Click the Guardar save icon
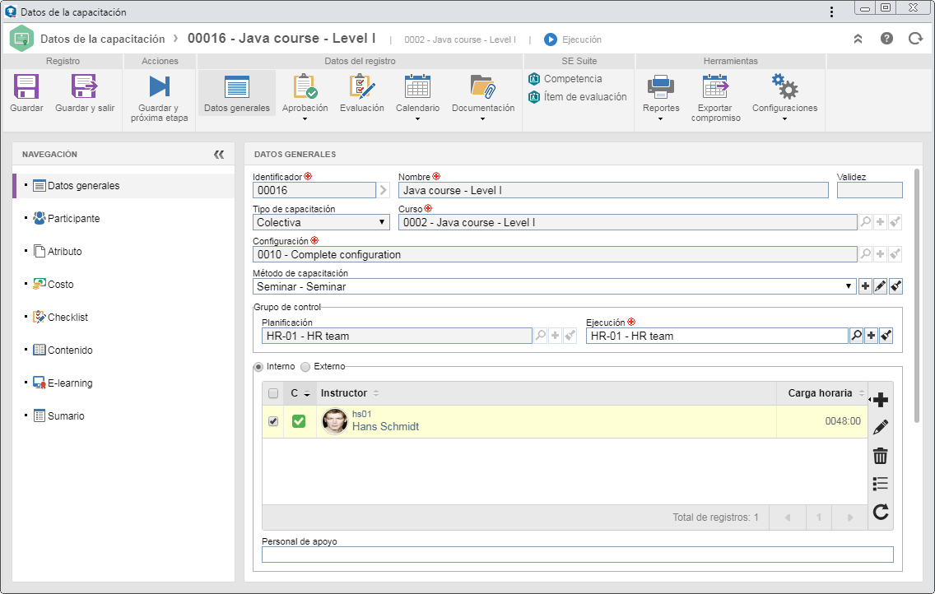This screenshot has height=594, width=935. click(x=26, y=87)
